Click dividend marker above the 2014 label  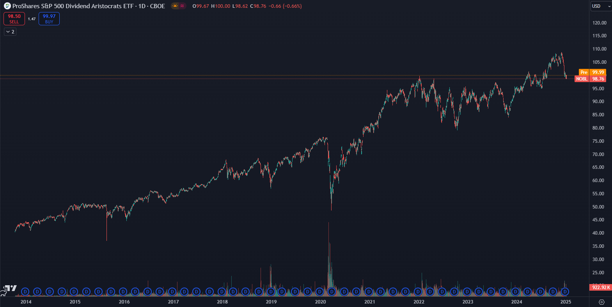[x=25, y=291]
